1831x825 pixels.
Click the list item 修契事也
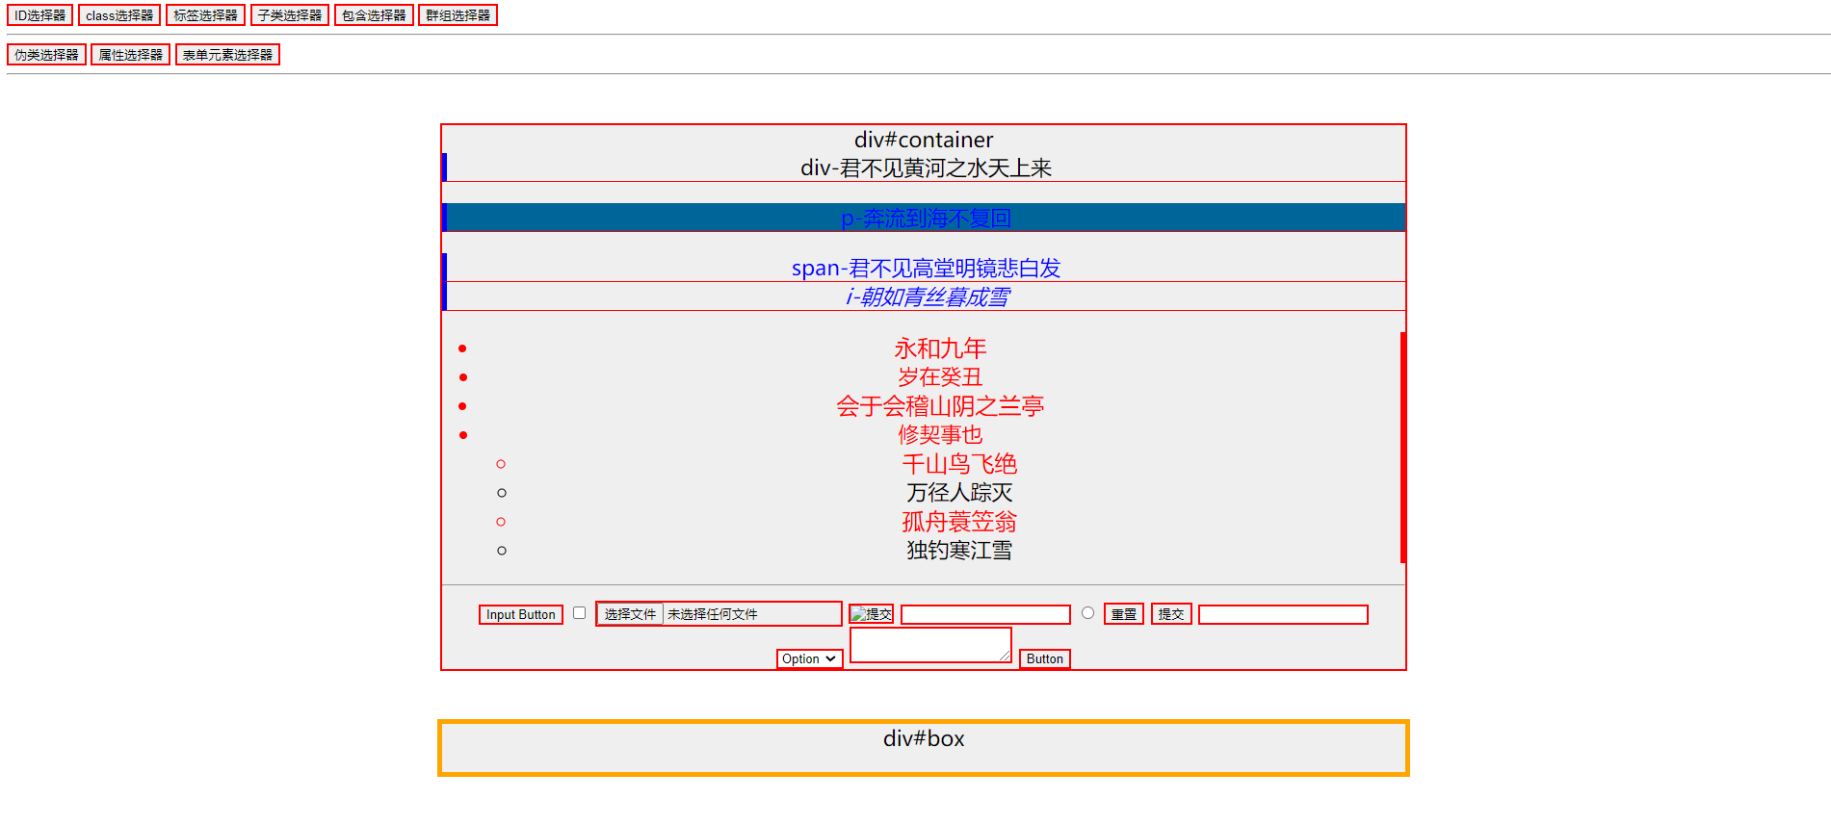tap(940, 435)
